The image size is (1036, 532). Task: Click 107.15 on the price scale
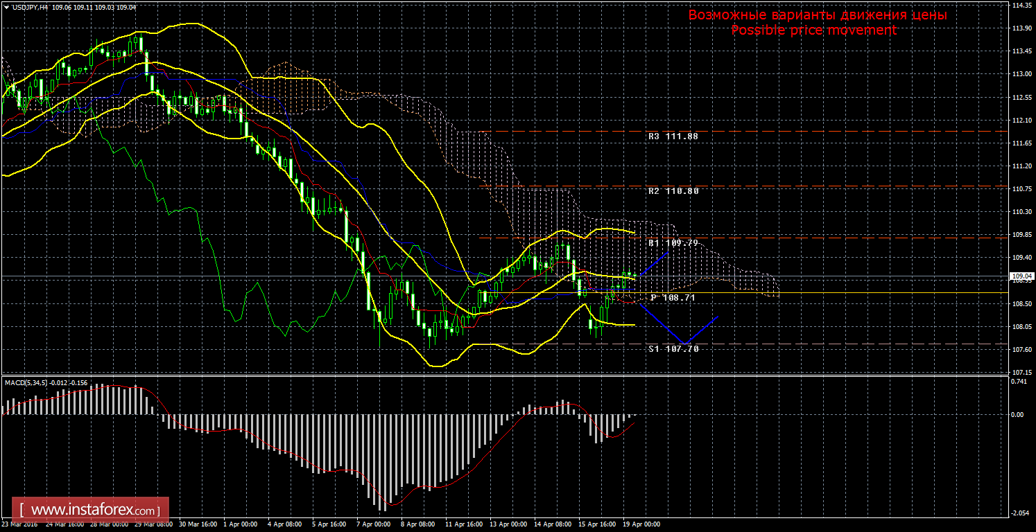pyautogui.click(x=1020, y=373)
